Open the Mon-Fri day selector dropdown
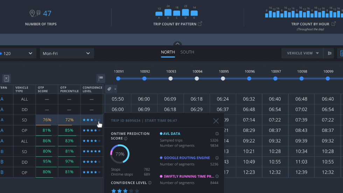 (66, 53)
